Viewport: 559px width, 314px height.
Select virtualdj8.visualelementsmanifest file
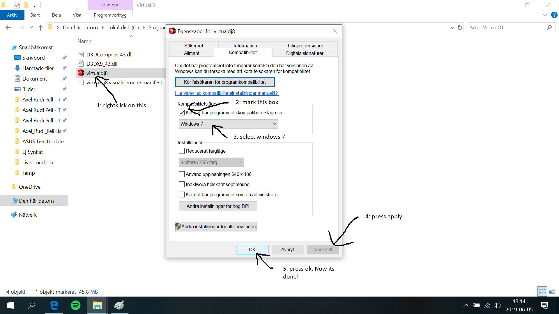(x=124, y=82)
